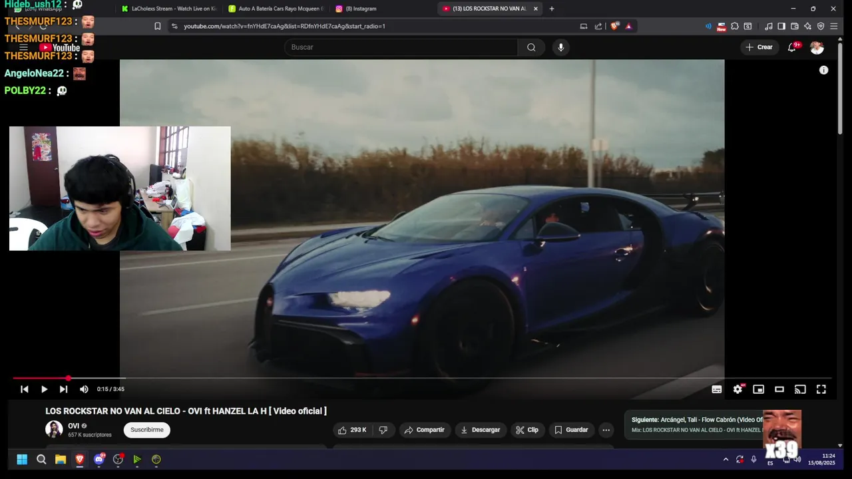The height and width of the screenshot is (479, 852).
Task: Toggle theater mode view
Action: click(779, 389)
